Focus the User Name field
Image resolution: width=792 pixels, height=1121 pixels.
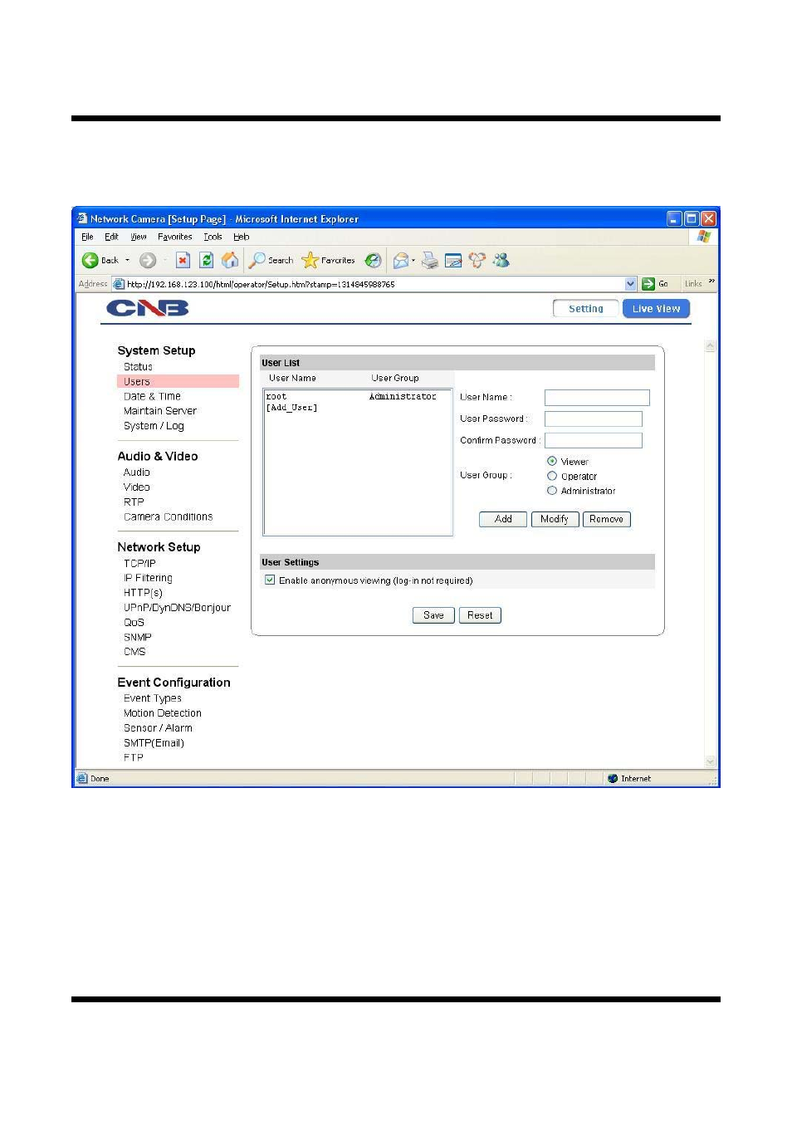597,398
